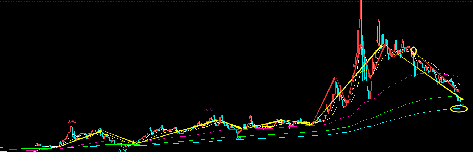Click the red 3.43 price label

pos(72,121)
